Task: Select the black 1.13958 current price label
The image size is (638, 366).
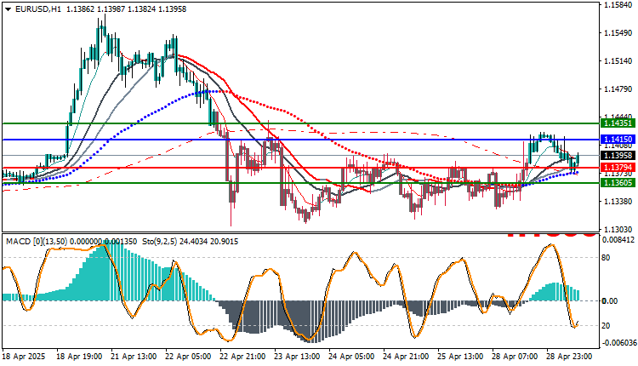Action: [x=618, y=156]
